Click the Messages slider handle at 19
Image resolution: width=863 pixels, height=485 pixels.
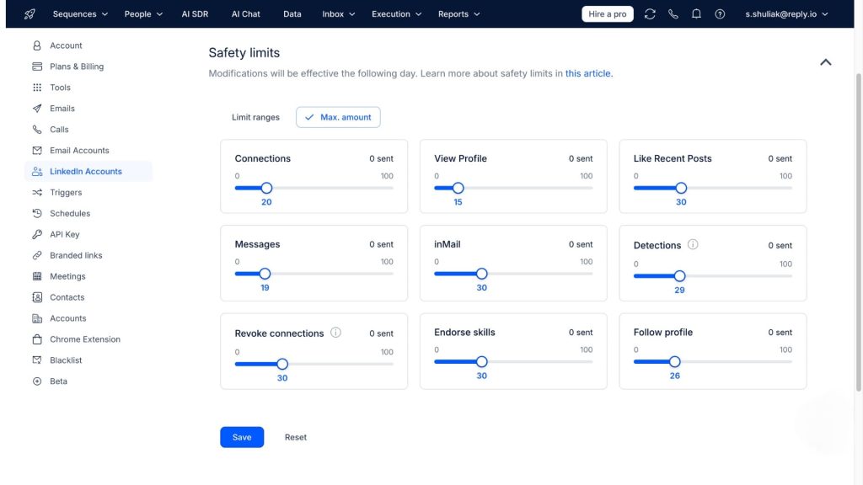coord(265,274)
